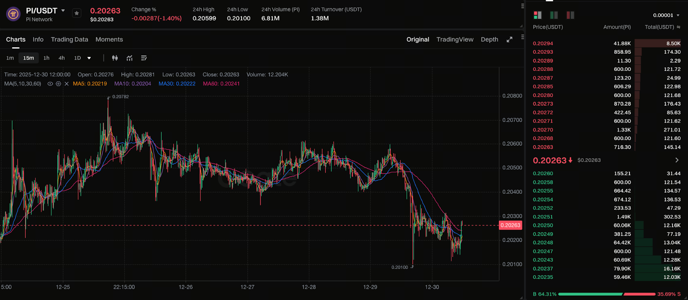Select bid price 0.20248
Screen dimensions: 688x300
543,242
